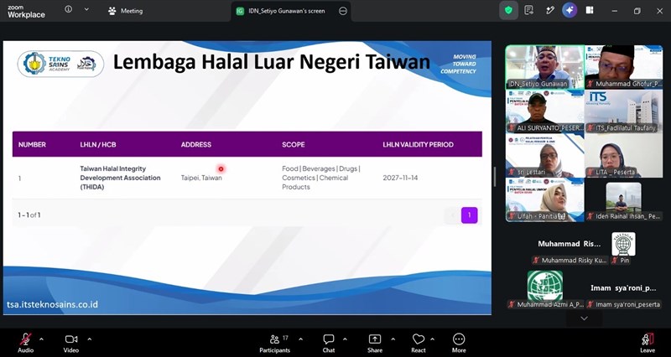Expand the dropdown arrow beside the info icon
The height and width of the screenshot is (357, 671).
click(86, 9)
